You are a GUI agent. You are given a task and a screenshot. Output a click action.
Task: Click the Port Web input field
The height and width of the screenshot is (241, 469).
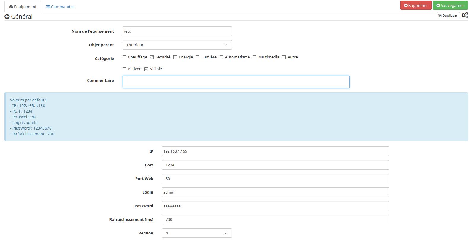(x=275, y=178)
